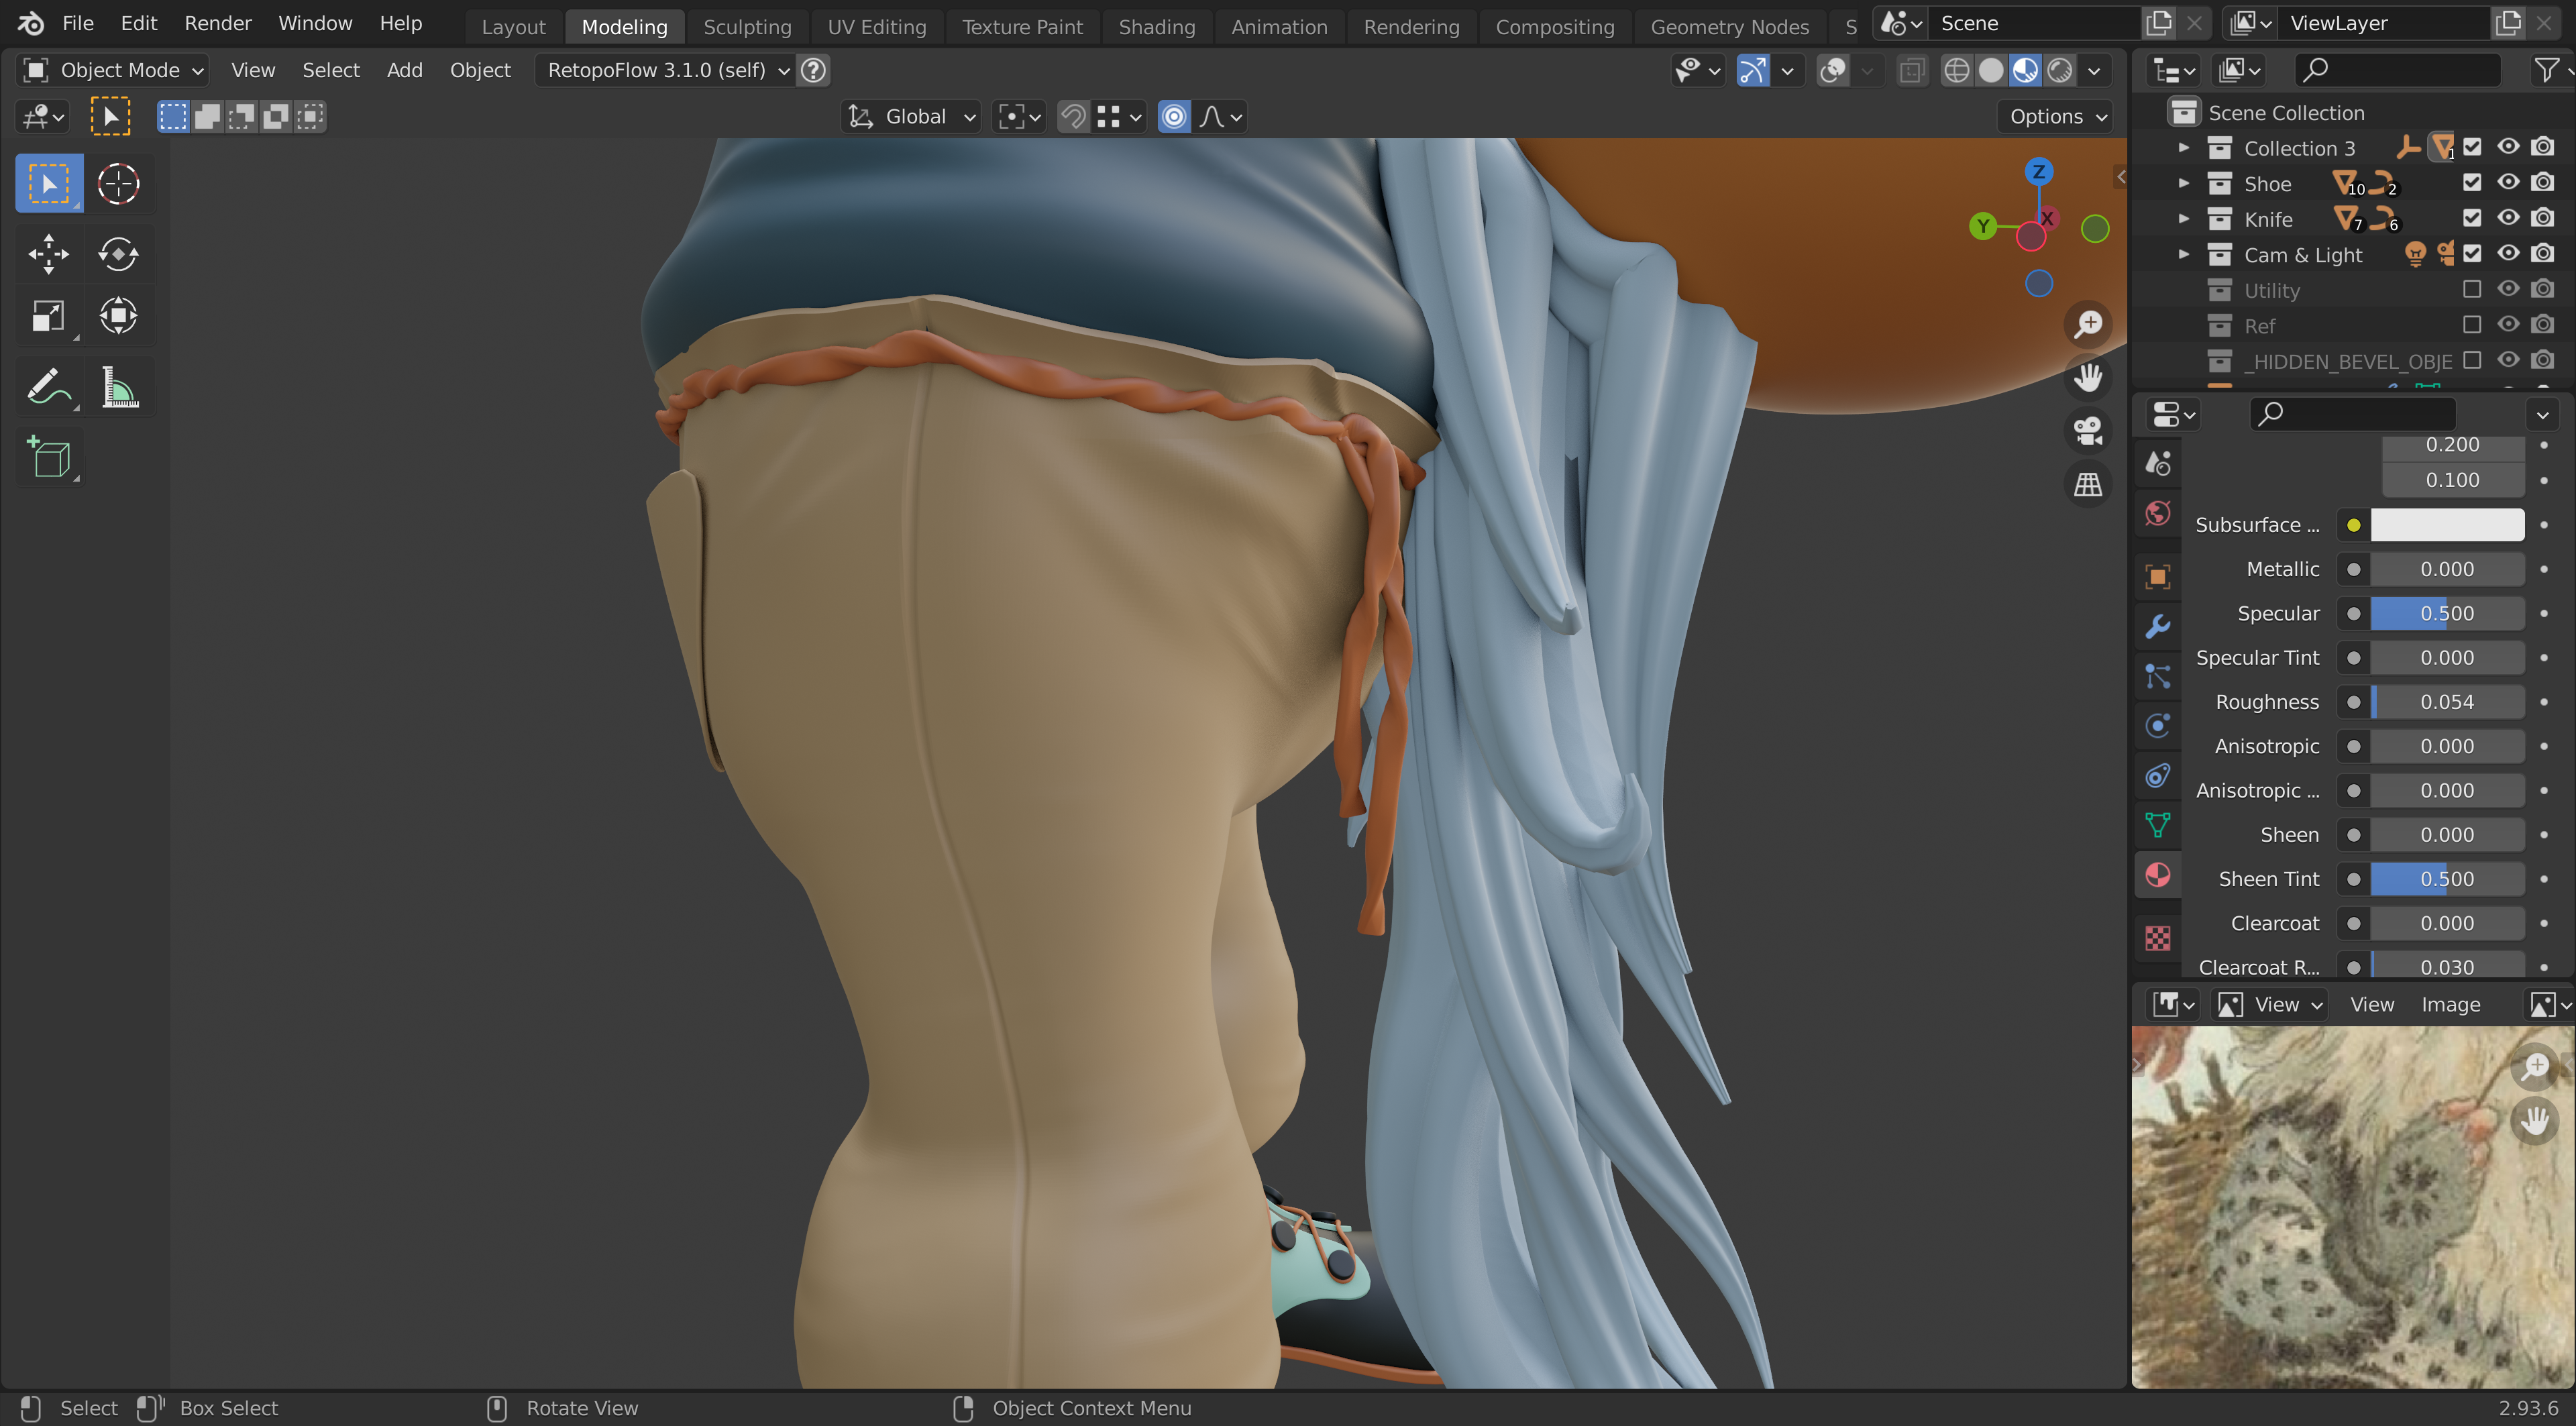Hide the Shoe collection with eye icon
The height and width of the screenshot is (1426, 2576).
click(2507, 183)
